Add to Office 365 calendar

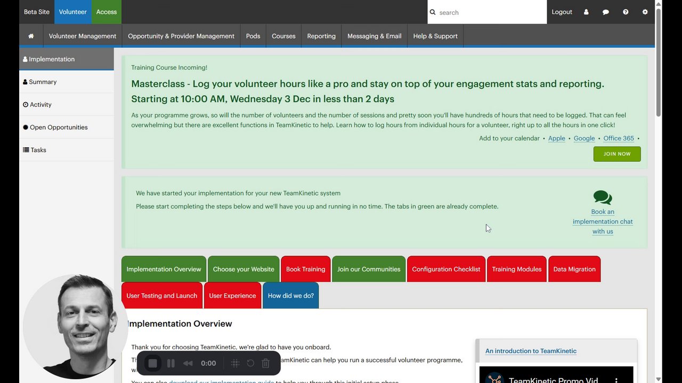tap(619, 138)
